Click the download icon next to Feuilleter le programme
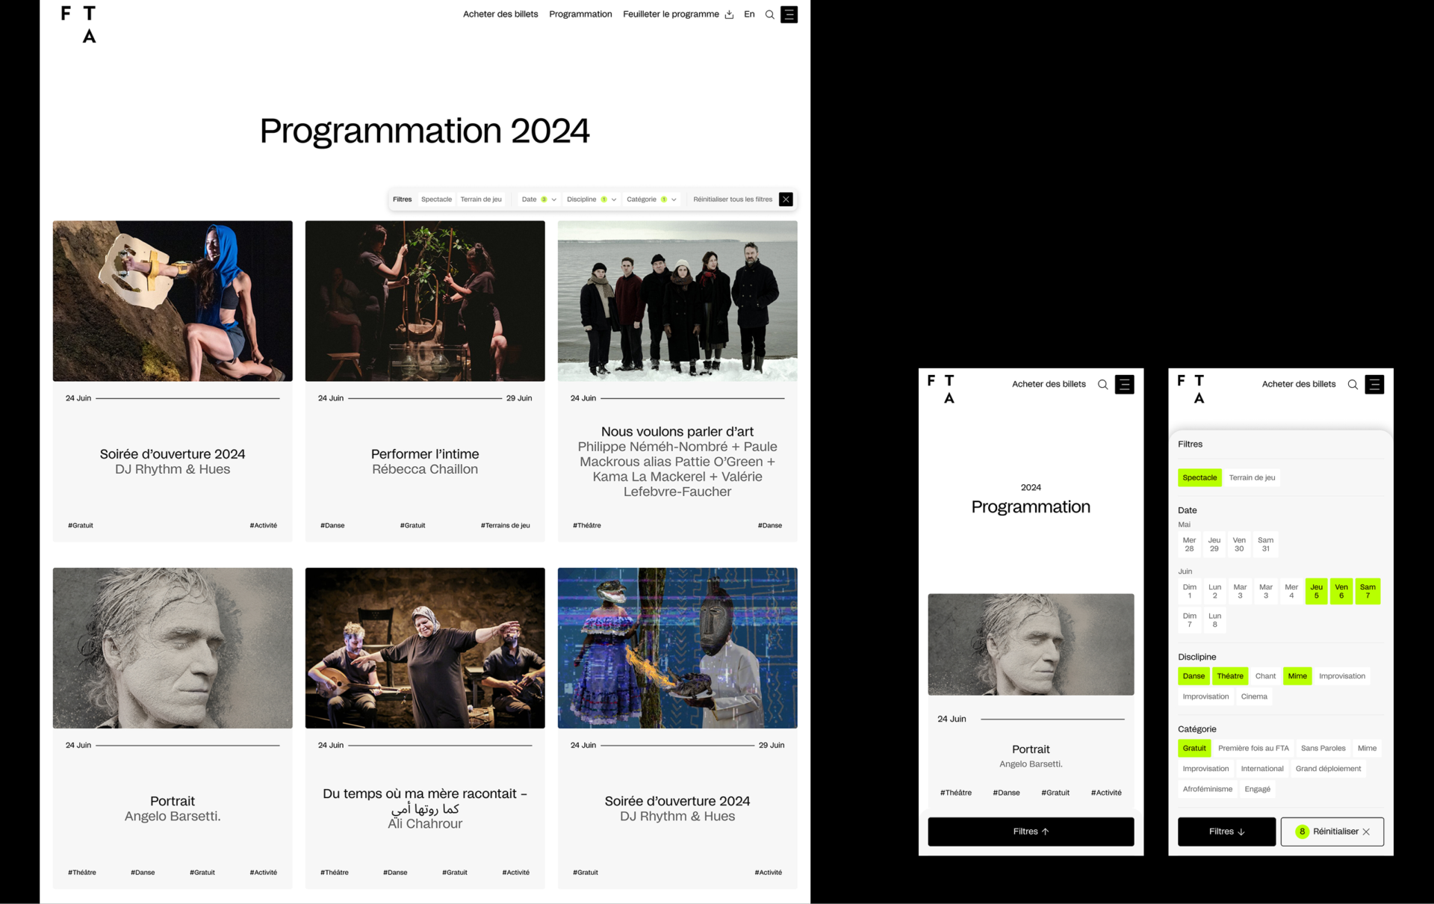 729,14
